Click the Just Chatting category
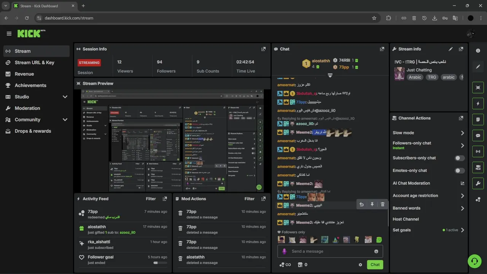 click(x=419, y=70)
